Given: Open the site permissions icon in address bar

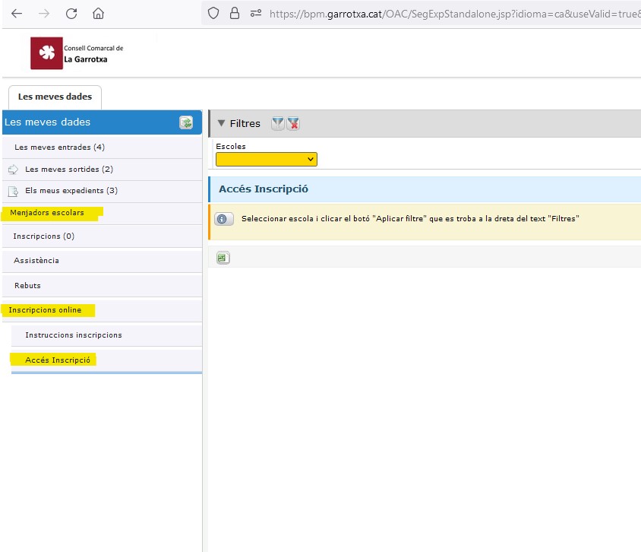Looking at the screenshot, I should (x=256, y=14).
